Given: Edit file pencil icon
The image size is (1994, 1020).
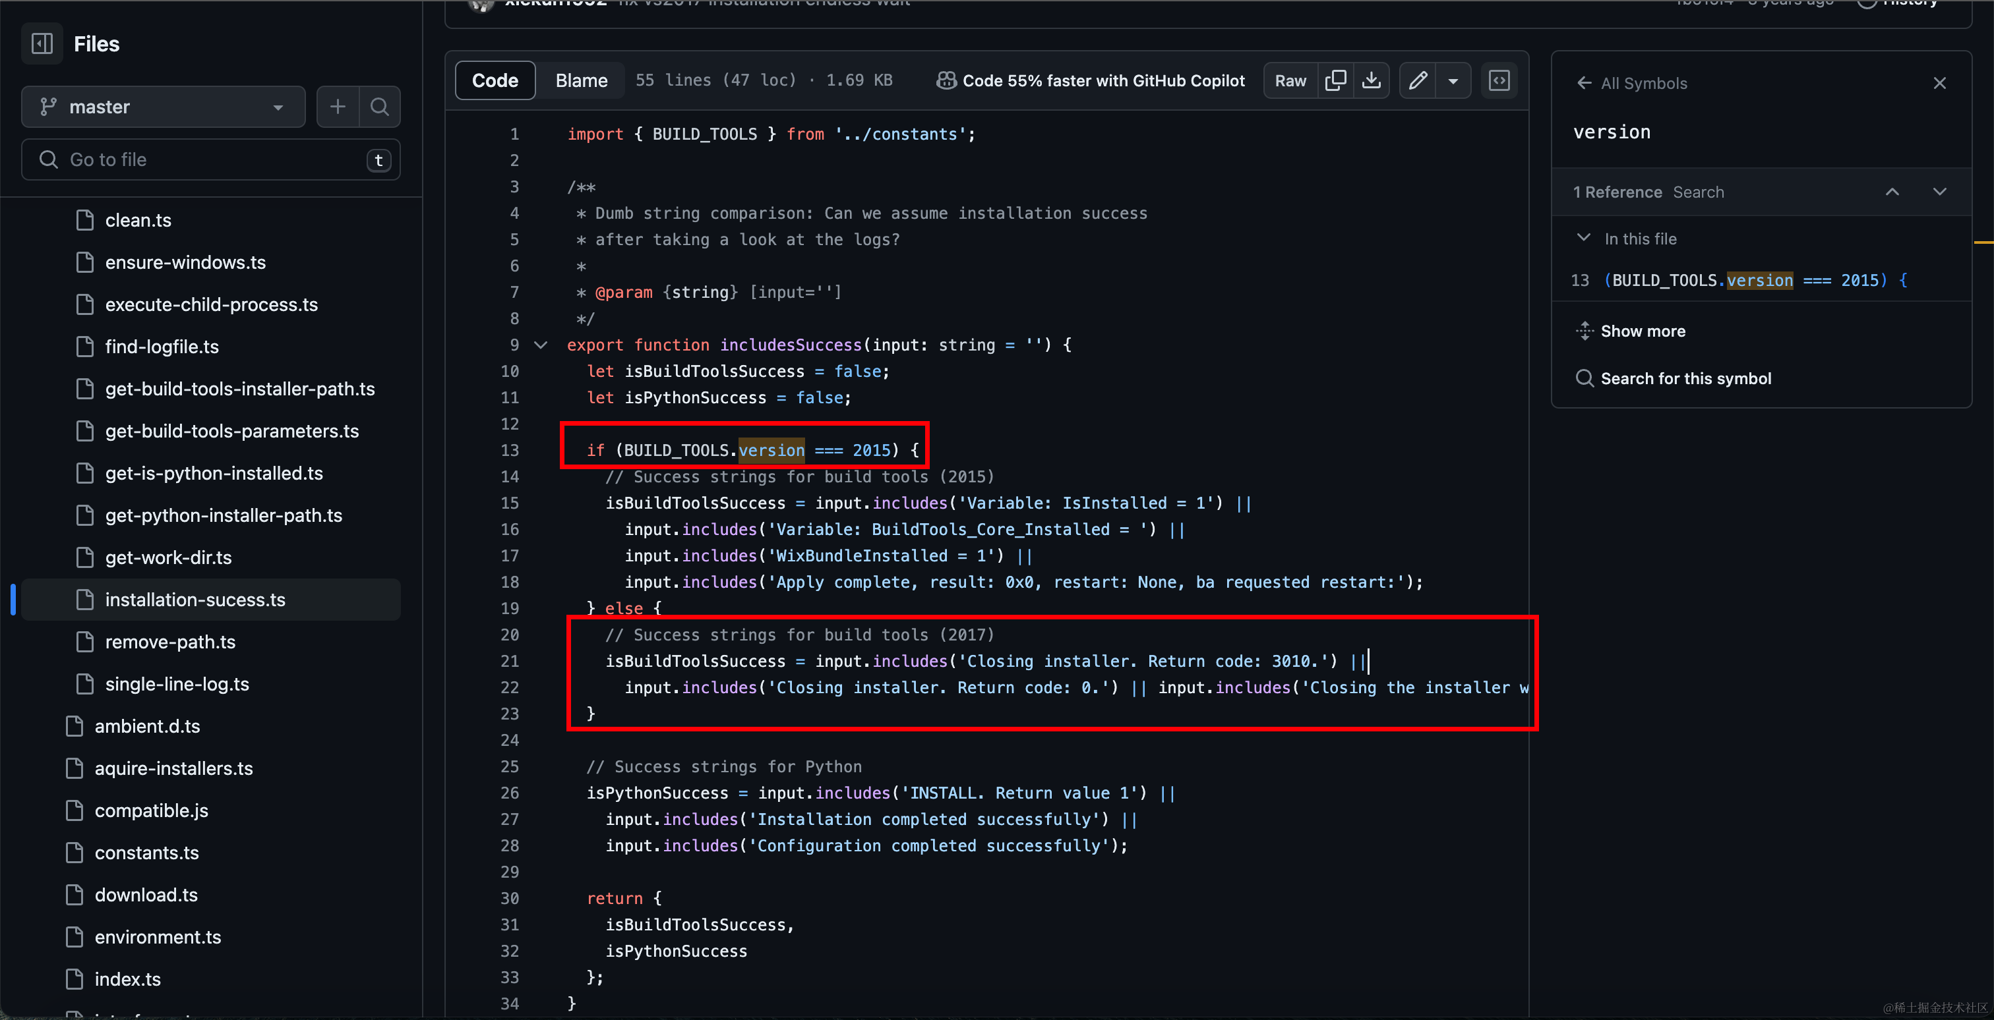Looking at the screenshot, I should 1417,80.
